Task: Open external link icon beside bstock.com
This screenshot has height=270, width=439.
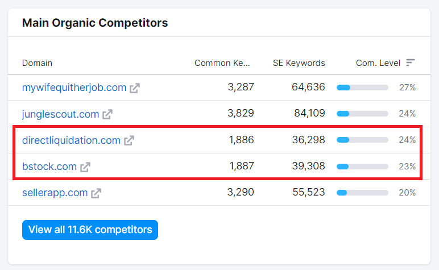Action: click(85, 167)
